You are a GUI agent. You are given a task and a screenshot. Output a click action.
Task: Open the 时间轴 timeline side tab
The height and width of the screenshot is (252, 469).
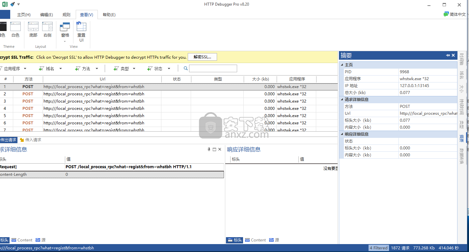tap(462, 59)
